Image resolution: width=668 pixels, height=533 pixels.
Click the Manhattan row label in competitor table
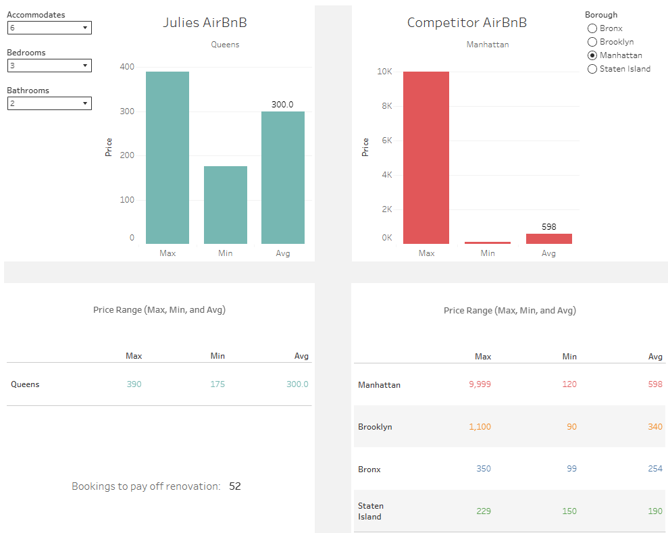pyautogui.click(x=379, y=385)
